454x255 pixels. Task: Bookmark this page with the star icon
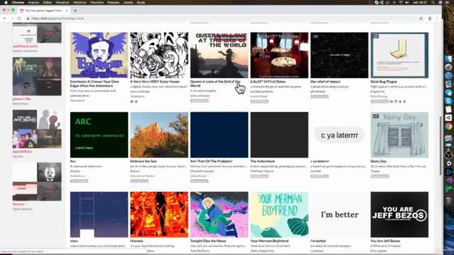coord(421,18)
